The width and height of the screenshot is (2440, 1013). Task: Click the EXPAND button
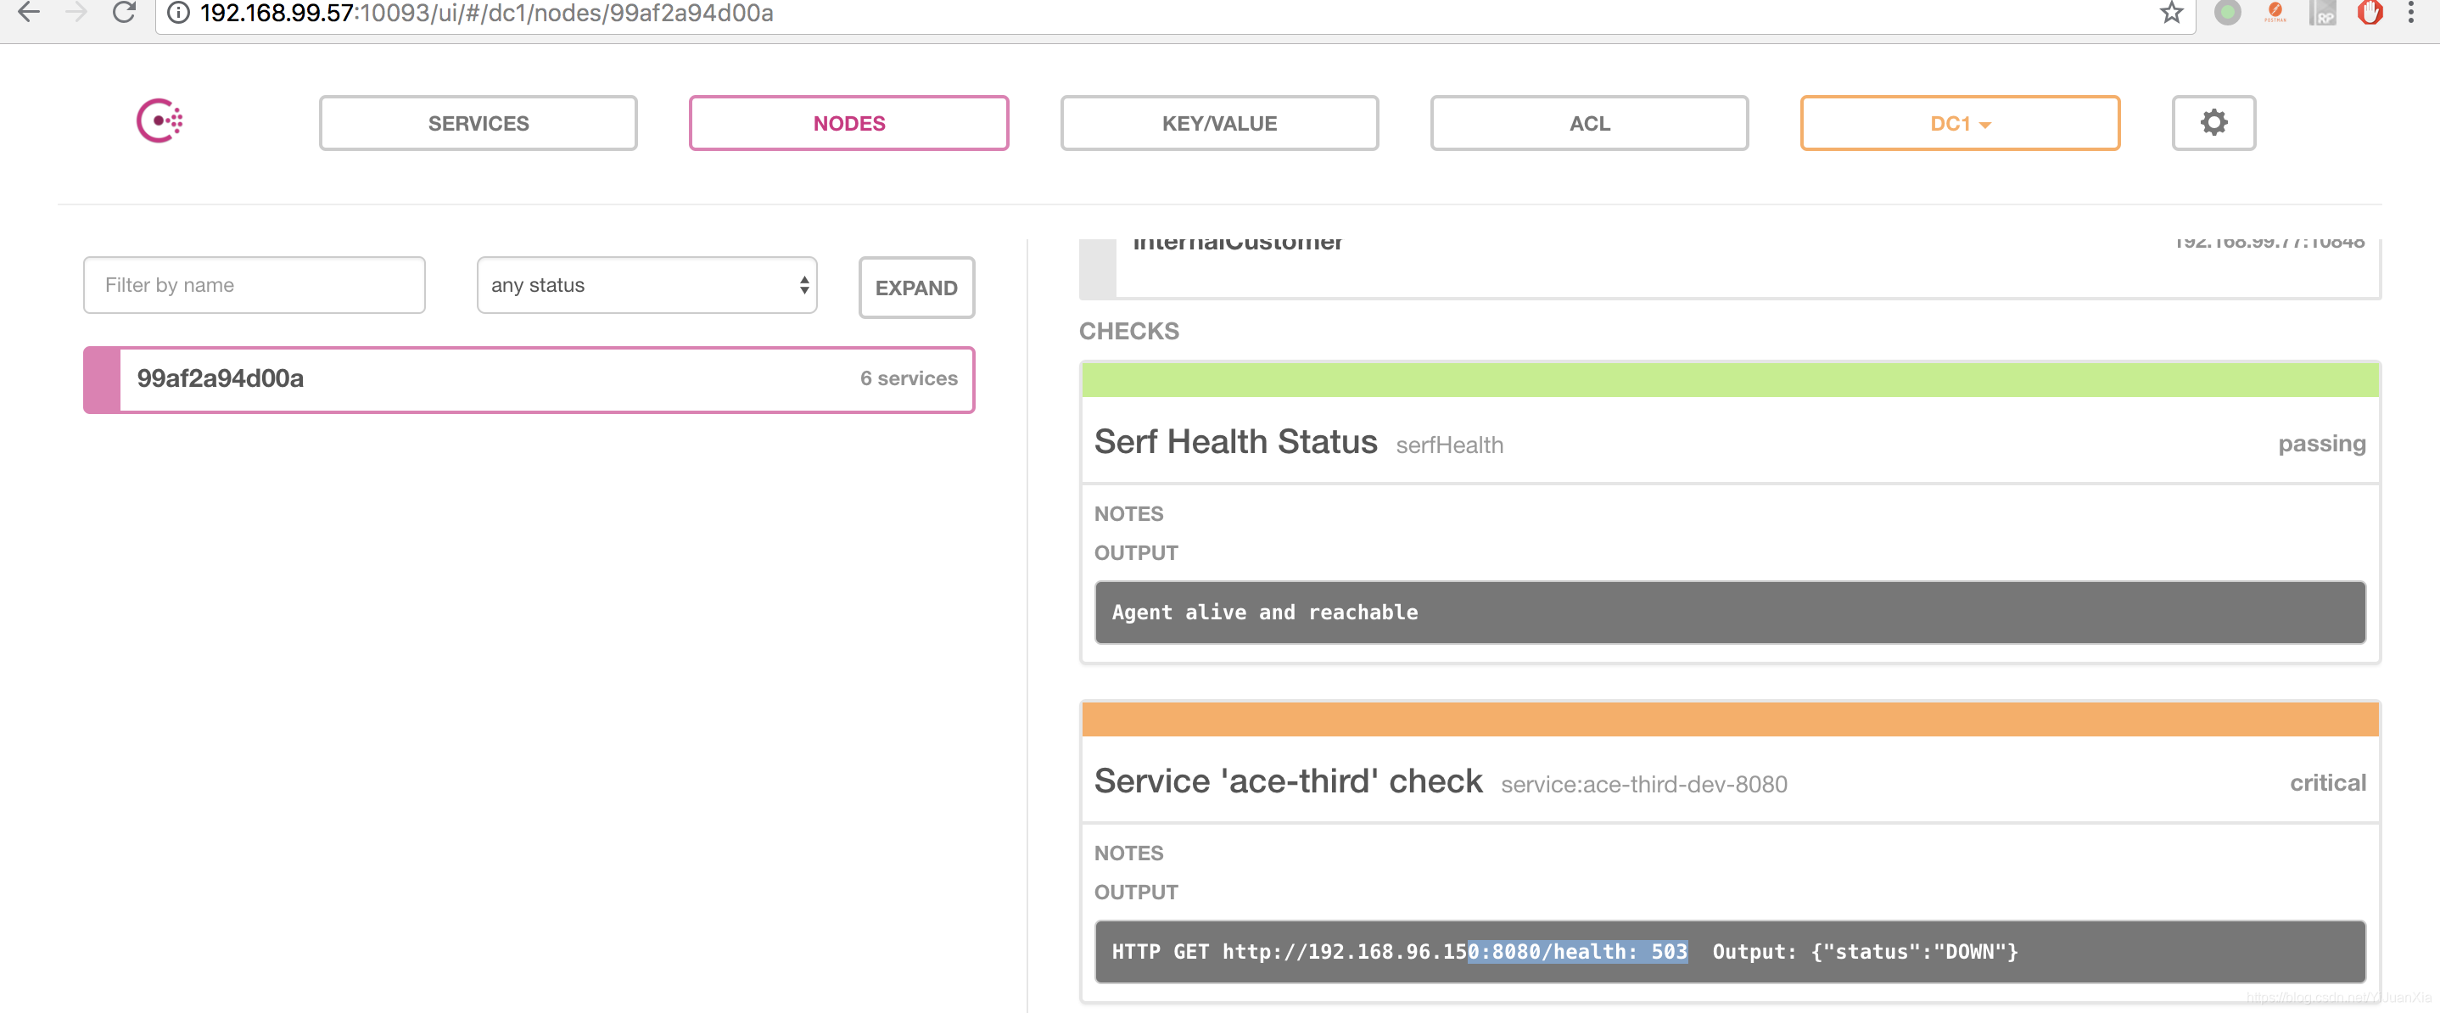[x=916, y=286]
